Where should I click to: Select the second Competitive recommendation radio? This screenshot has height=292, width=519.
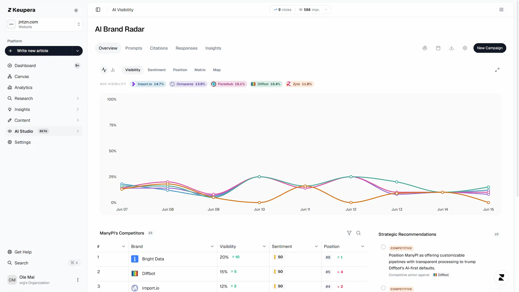pos(383,288)
